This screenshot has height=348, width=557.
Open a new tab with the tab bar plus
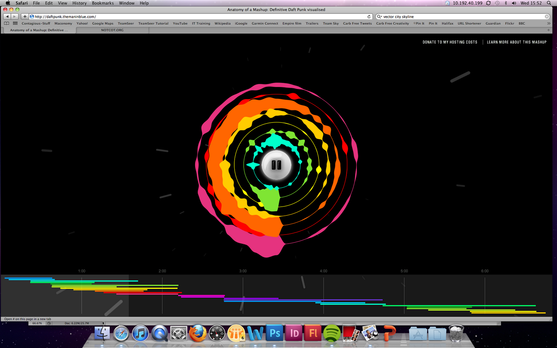point(549,30)
